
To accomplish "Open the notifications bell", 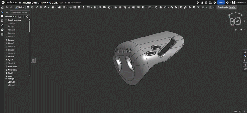I will click(202, 2).
